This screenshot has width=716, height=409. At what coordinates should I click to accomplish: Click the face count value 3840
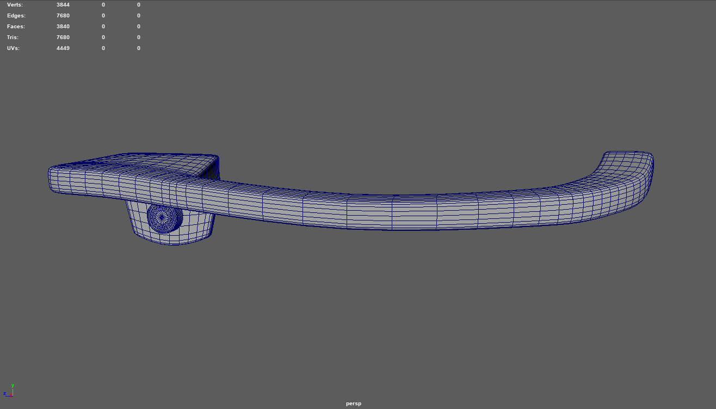(63, 26)
